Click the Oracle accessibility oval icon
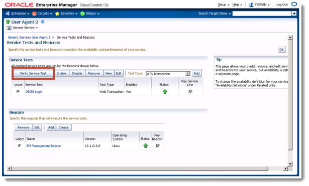Screen dimensions: 309x186 (x=294, y=5)
